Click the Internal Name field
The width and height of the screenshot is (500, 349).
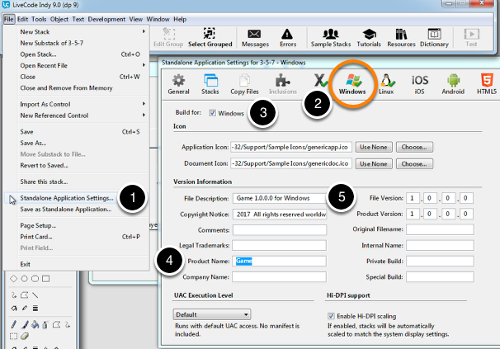(x=440, y=245)
